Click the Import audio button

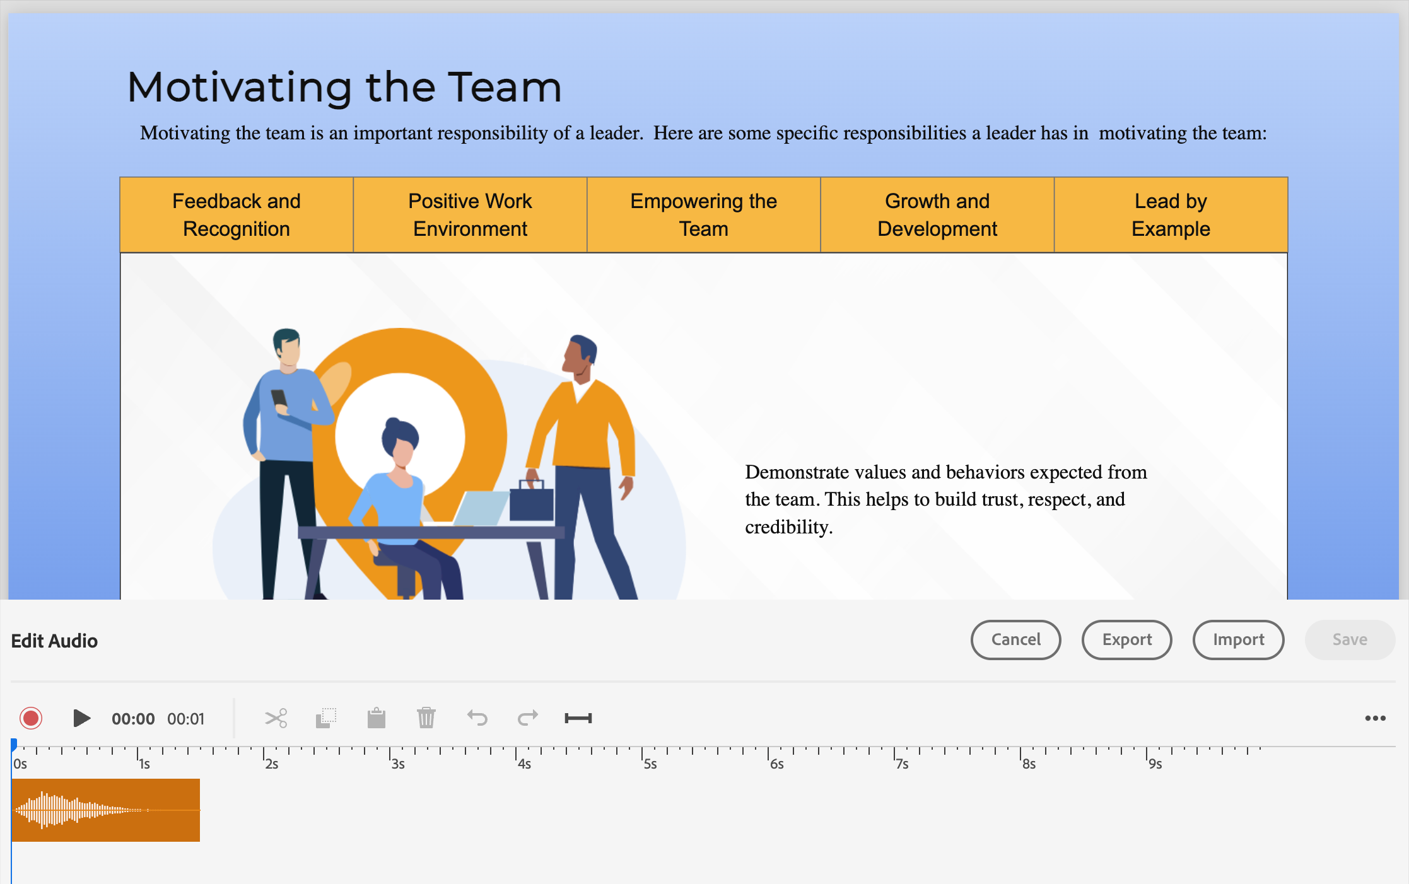[1238, 640]
